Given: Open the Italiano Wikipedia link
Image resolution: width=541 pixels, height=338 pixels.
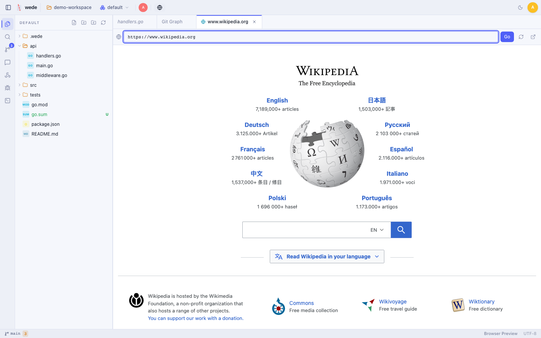Looking at the screenshot, I should click(x=397, y=174).
